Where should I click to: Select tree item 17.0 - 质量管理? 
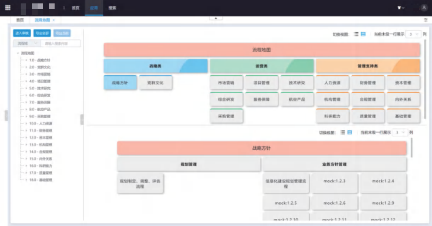[x=41, y=173]
